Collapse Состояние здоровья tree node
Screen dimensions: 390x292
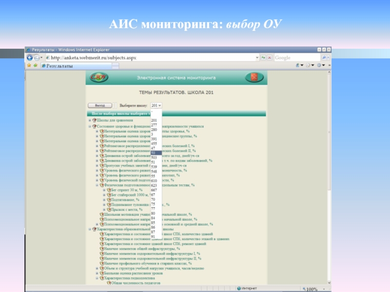point(90,127)
